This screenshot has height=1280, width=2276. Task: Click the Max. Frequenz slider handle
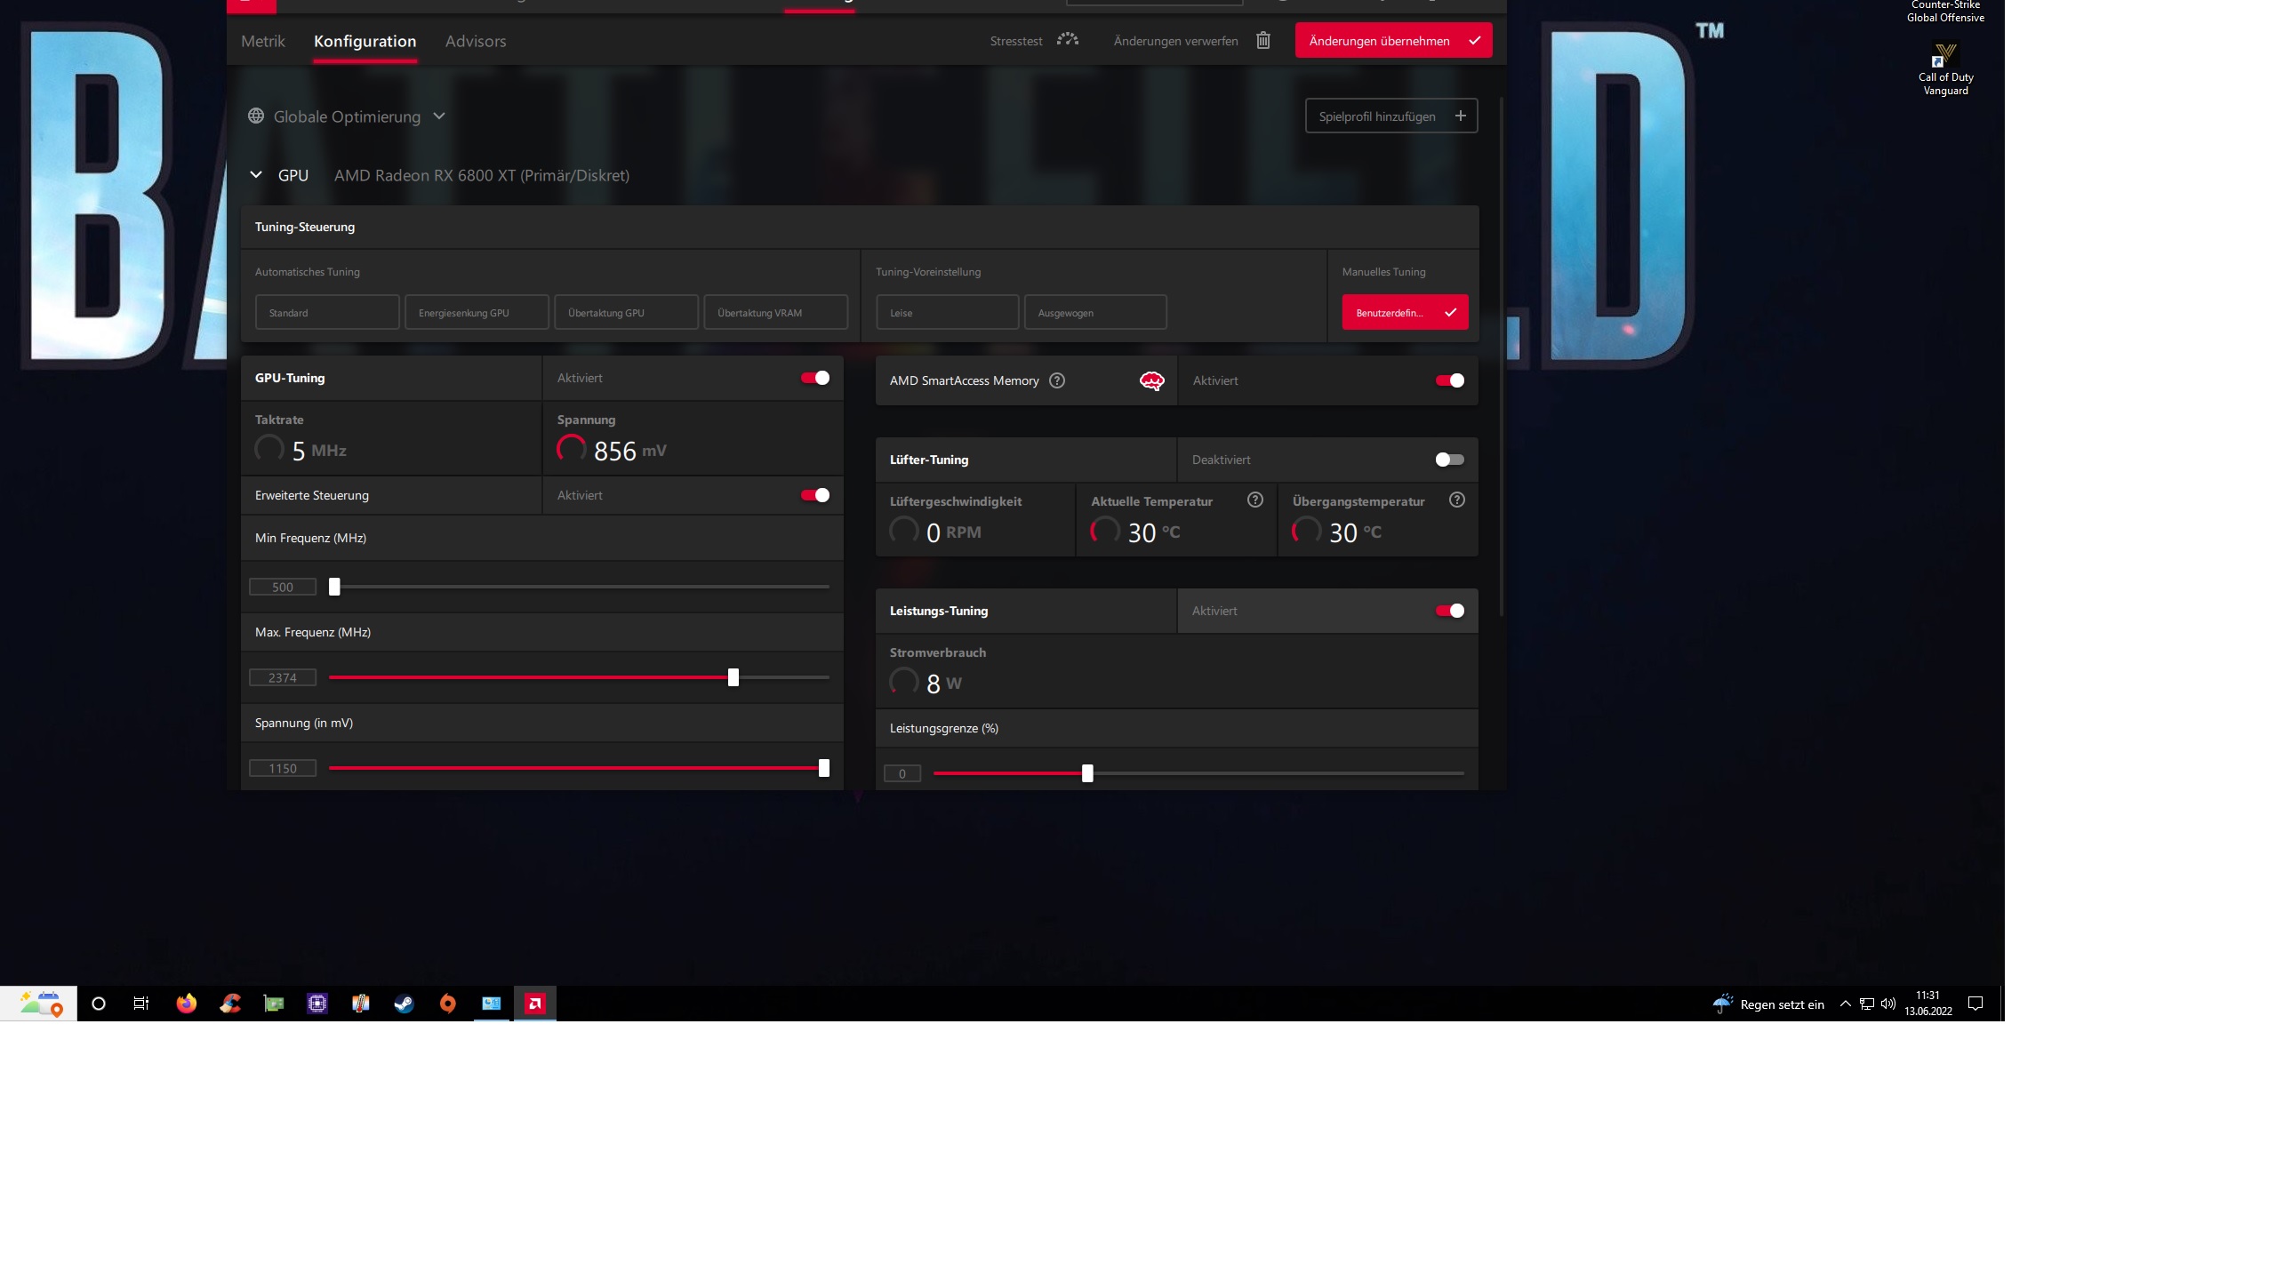[x=733, y=677]
